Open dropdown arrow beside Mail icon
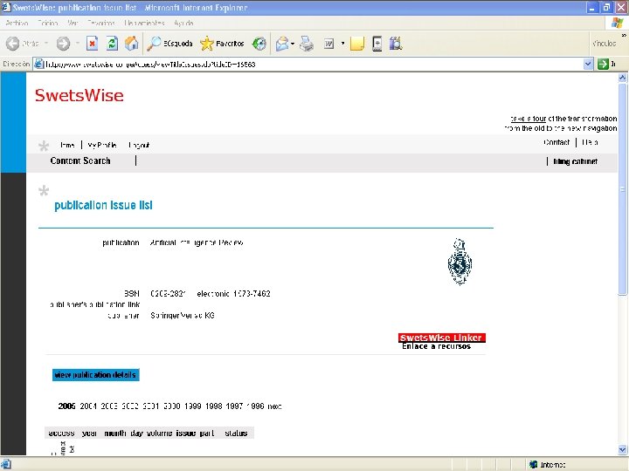Image resolution: width=629 pixels, height=471 pixels. tap(293, 44)
